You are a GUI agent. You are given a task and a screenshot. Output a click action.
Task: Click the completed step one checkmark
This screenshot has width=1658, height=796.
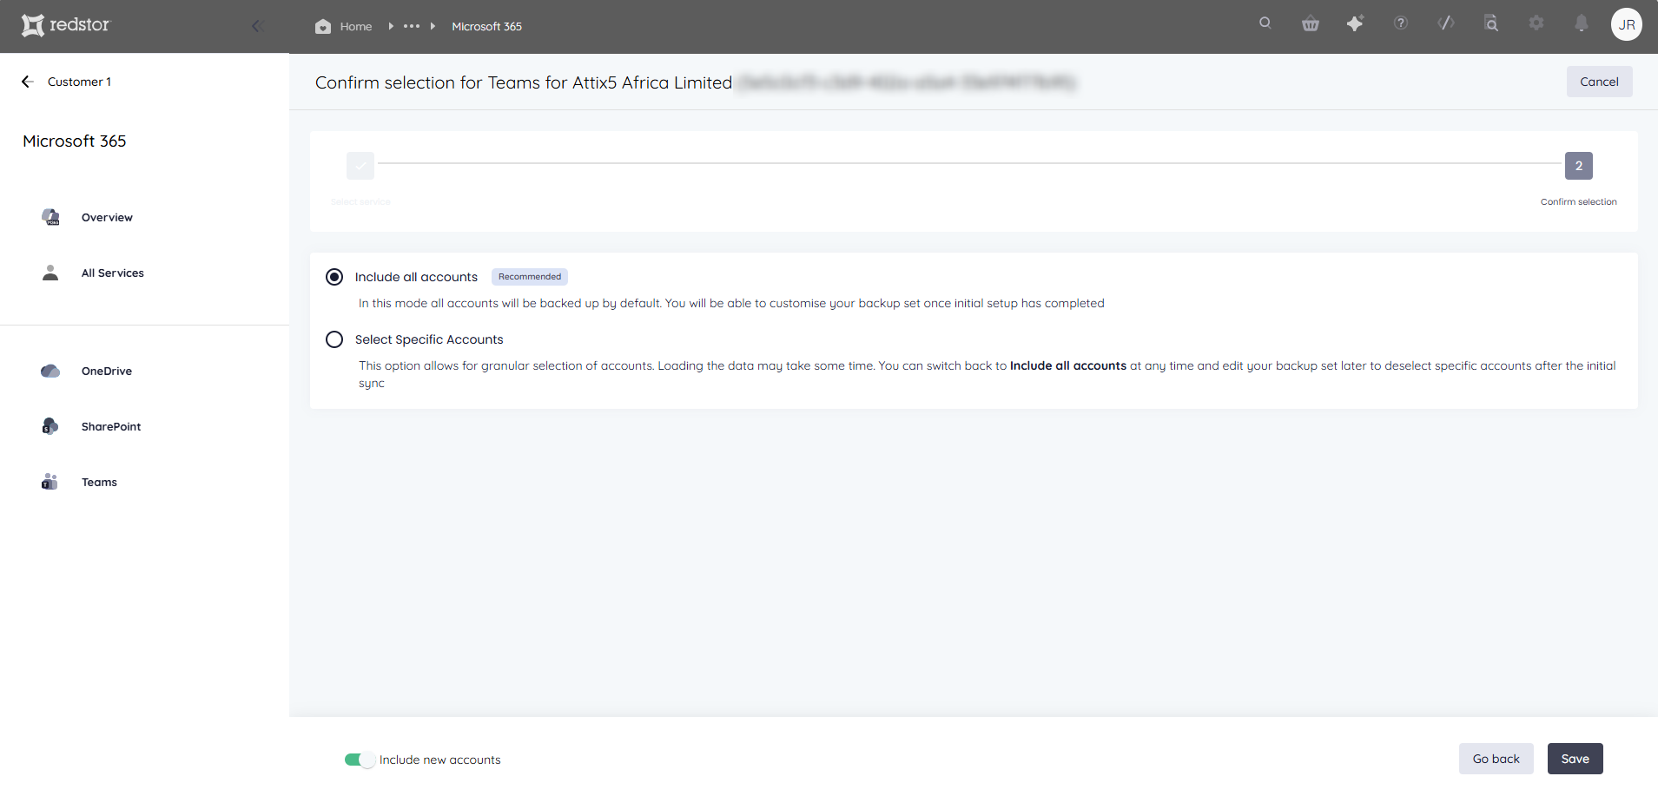(360, 166)
